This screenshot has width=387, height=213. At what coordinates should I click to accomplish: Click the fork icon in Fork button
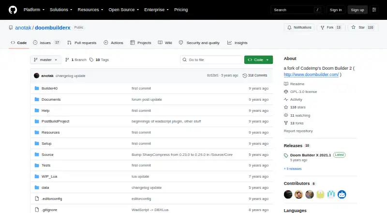[x=322, y=28]
